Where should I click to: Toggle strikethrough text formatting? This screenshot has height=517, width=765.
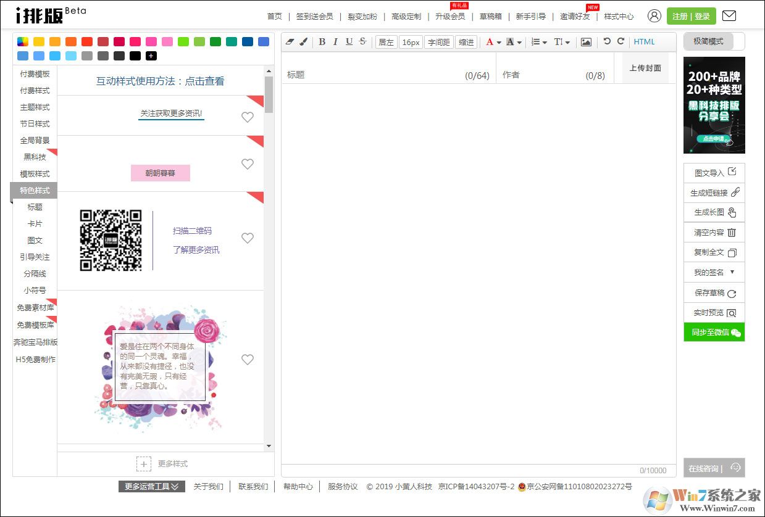point(362,42)
